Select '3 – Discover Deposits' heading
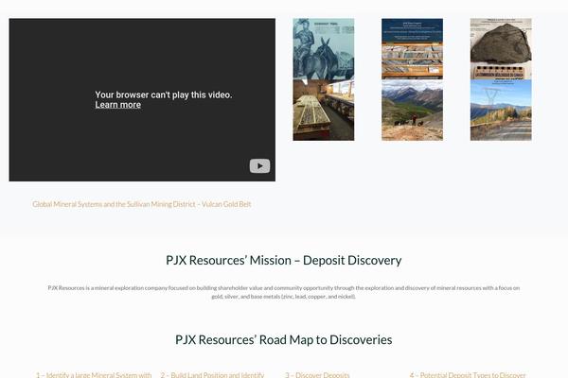 pyautogui.click(x=317, y=375)
